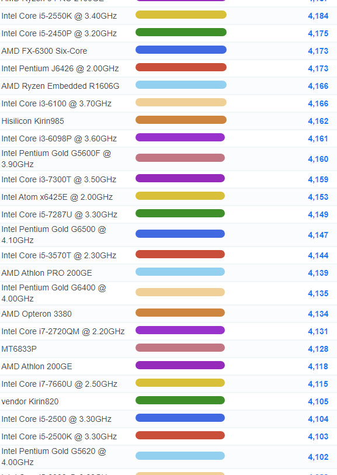
Task: Click score 4,173 for Pentium J6426
Action: (x=318, y=69)
